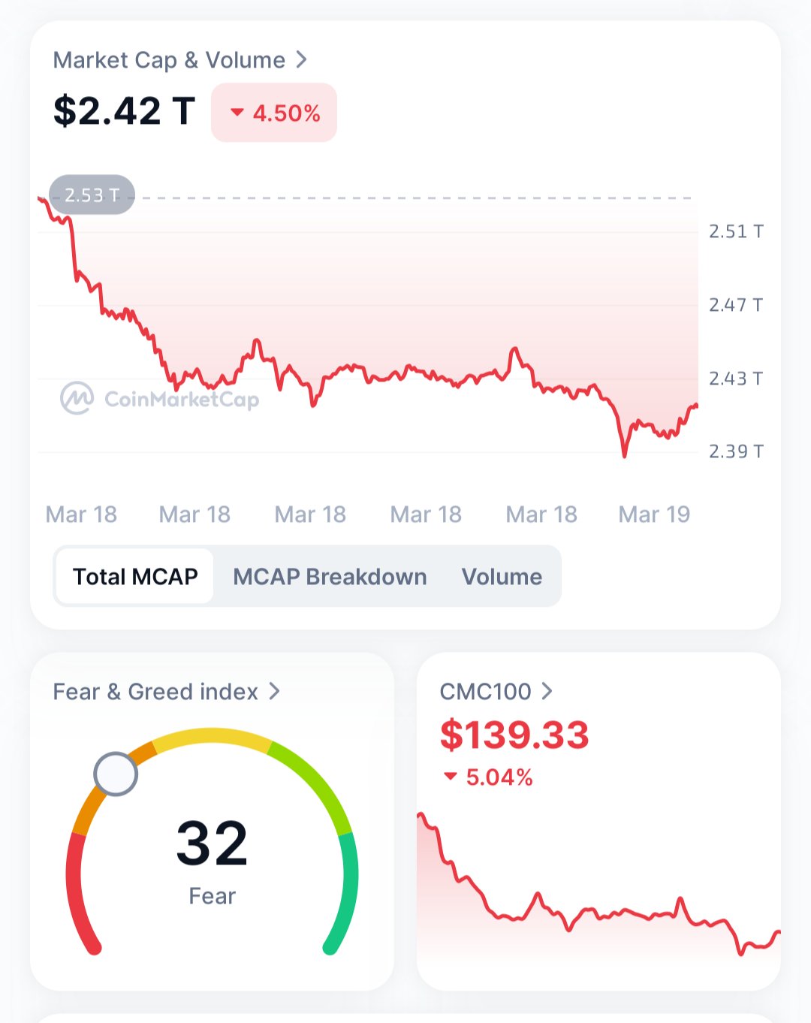Tap the 2.53 T chart marker label
Viewport: 811px width, 1023px height.
tap(92, 195)
